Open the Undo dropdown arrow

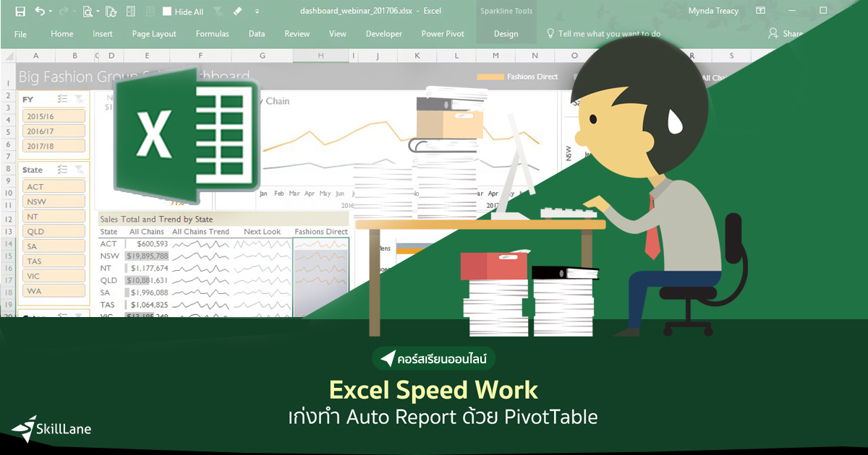tap(49, 11)
